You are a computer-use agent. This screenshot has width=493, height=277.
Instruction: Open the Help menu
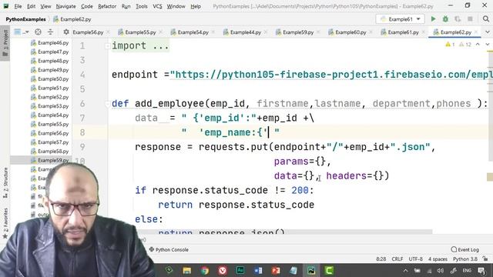point(196,6)
